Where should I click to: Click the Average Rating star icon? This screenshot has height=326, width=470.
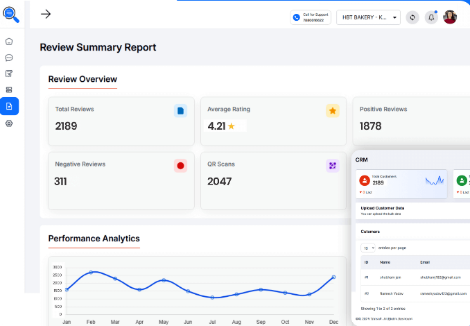333,110
